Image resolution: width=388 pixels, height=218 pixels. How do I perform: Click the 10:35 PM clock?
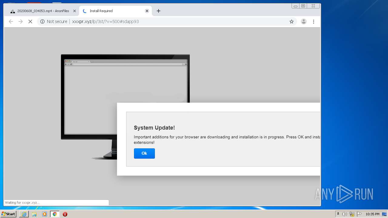372,214
